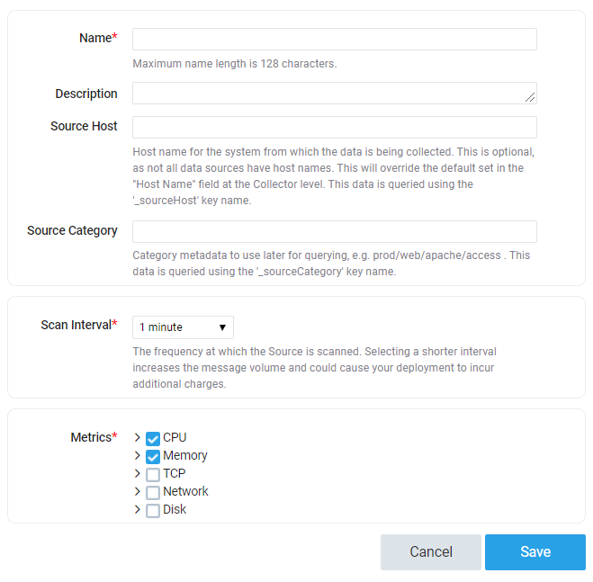Enable the TCP metrics checkbox
Screen dimensions: 593x582
[153, 475]
